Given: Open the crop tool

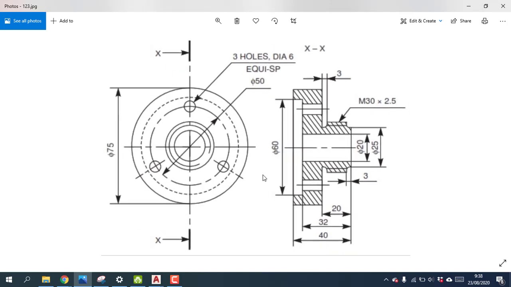Looking at the screenshot, I should [x=293, y=21].
